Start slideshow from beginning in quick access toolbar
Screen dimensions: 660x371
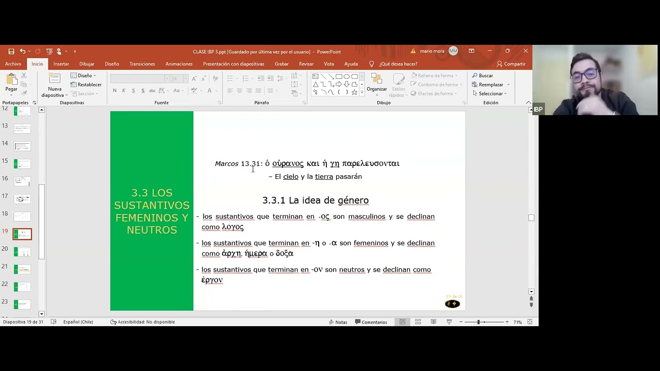click(x=49, y=52)
